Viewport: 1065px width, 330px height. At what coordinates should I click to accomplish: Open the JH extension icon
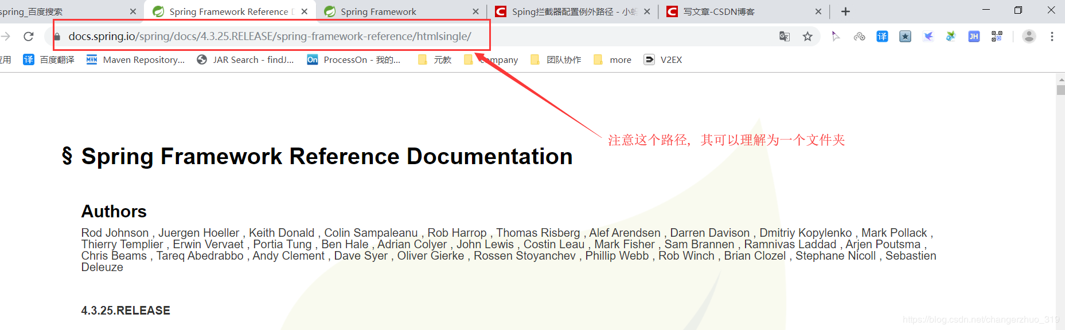tap(974, 37)
